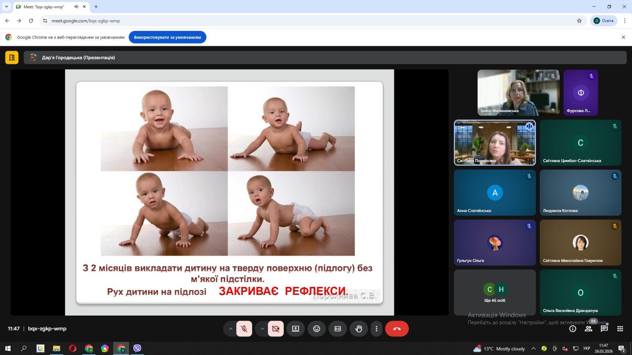Click "Використовувати за умовчанням" button
The height and width of the screenshot is (355, 632).
pos(167,37)
